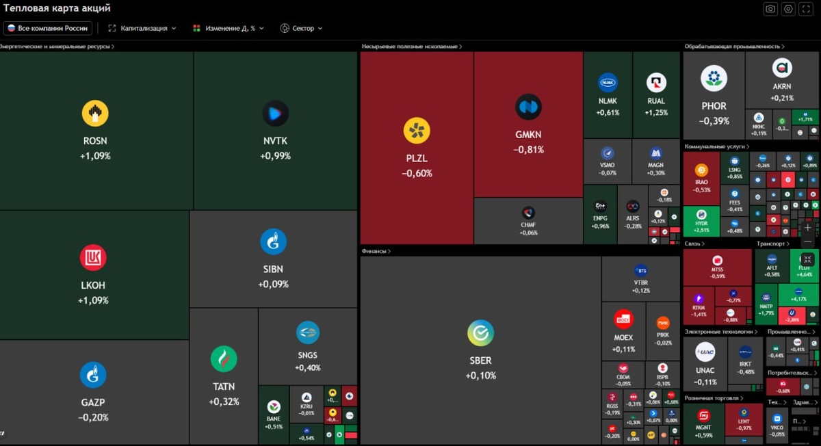Zoom in with the plus button
Image resolution: width=821 pixels, height=446 pixels.
tap(807, 227)
